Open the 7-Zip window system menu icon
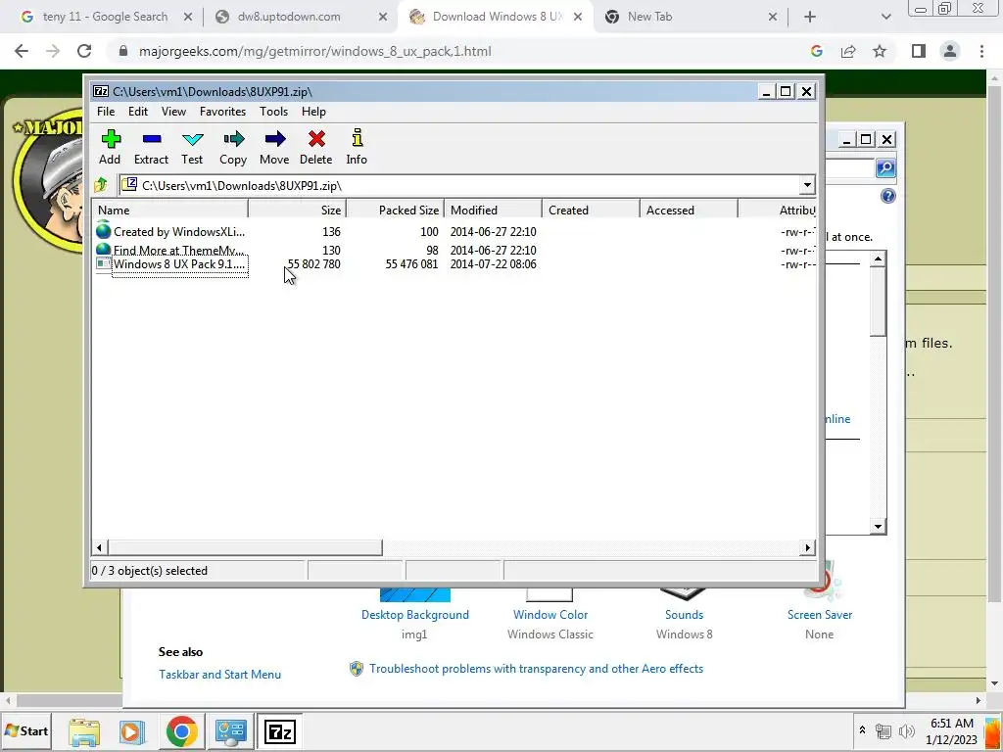1003x752 pixels. coord(101,91)
